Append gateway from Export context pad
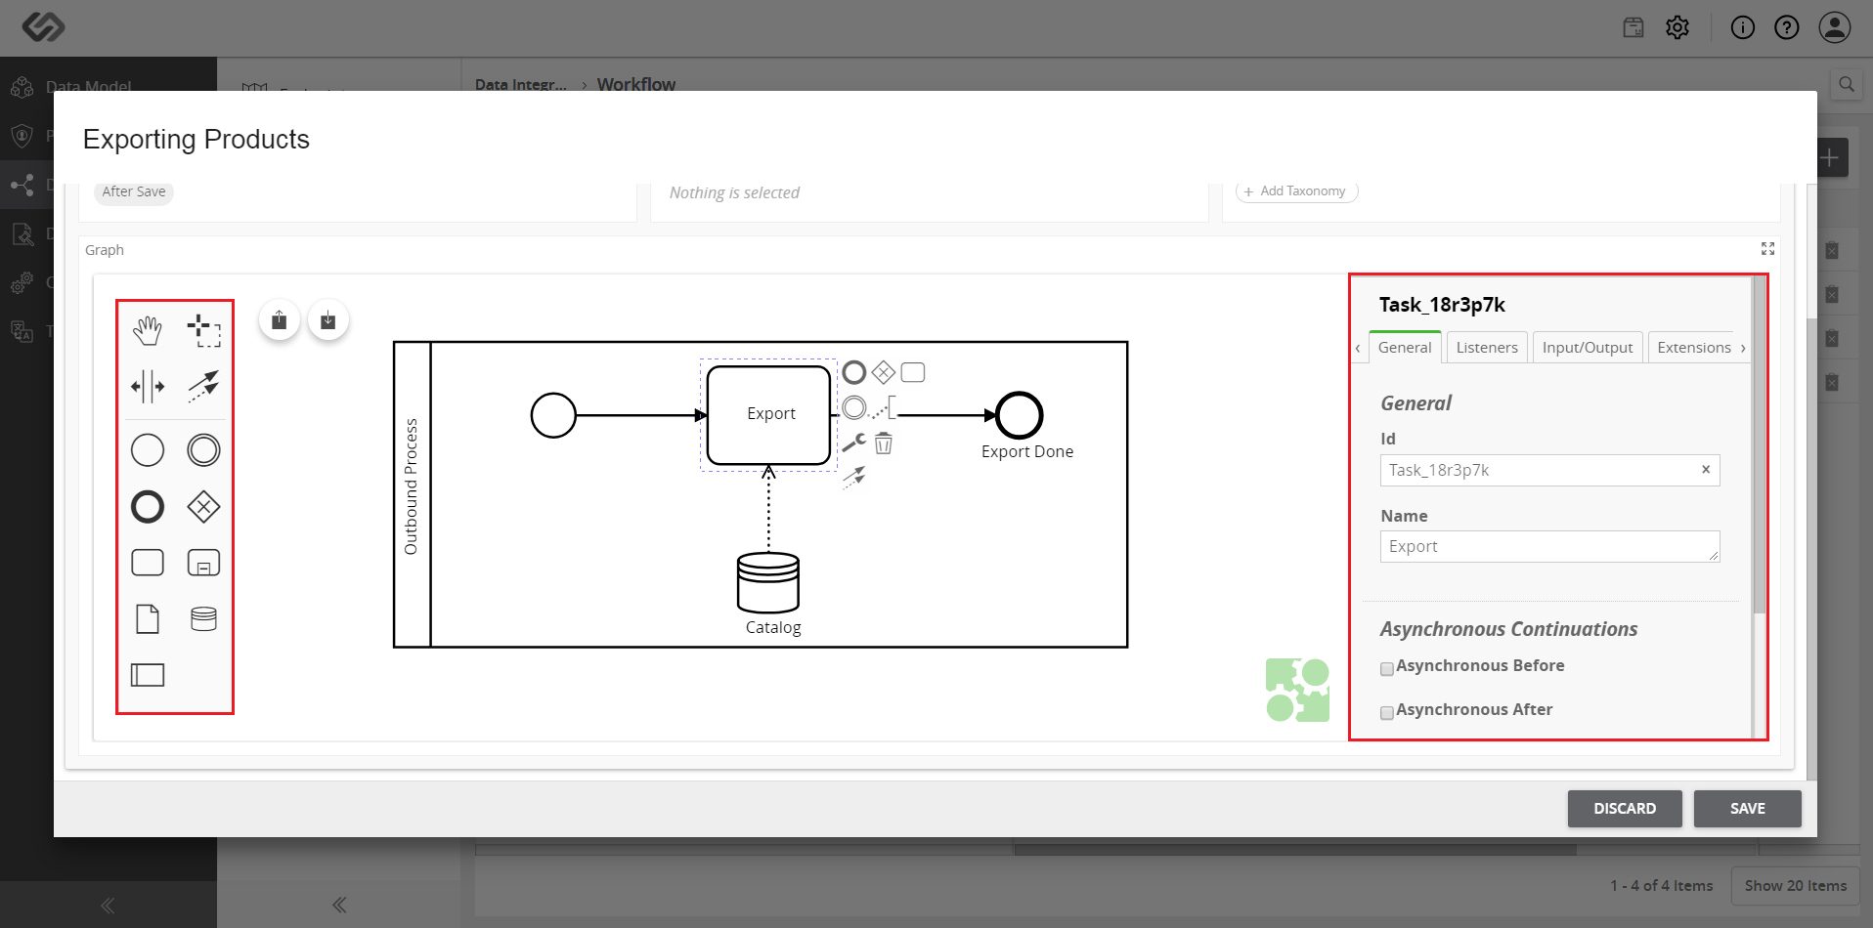This screenshot has height=928, width=1873. pyautogui.click(x=884, y=372)
